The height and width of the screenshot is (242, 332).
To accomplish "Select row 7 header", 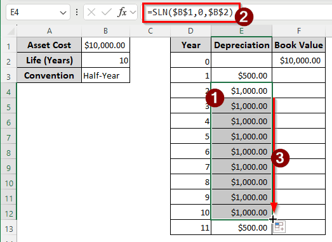I will 8,136.
